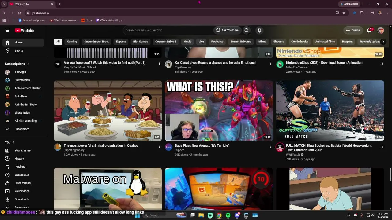392x220 pixels.
Task: Go back in Chrome navigation
Action: pos(5,13)
